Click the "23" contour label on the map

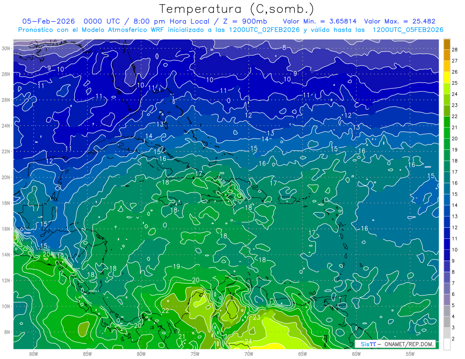(x=257, y=318)
